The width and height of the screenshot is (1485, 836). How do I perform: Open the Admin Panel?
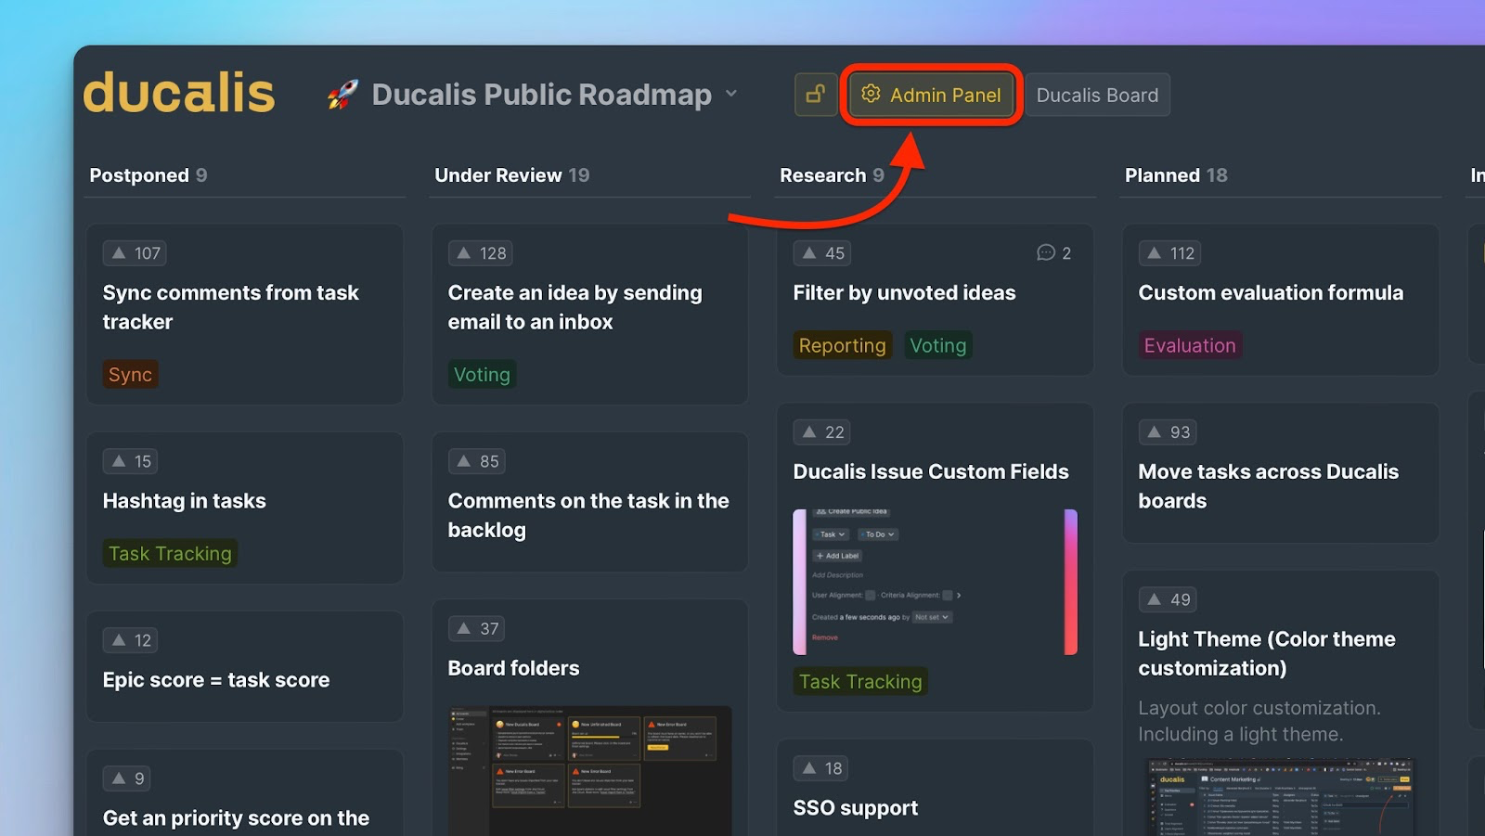tap(931, 95)
